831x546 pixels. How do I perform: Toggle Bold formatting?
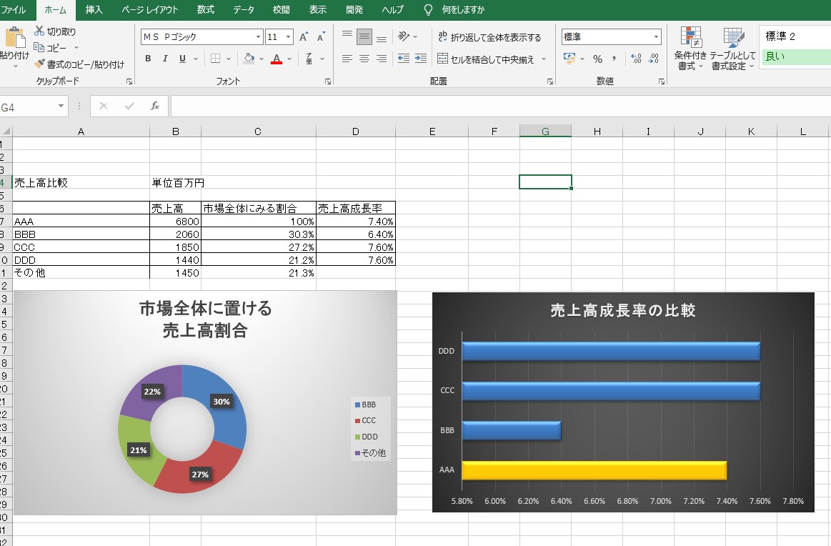point(149,59)
